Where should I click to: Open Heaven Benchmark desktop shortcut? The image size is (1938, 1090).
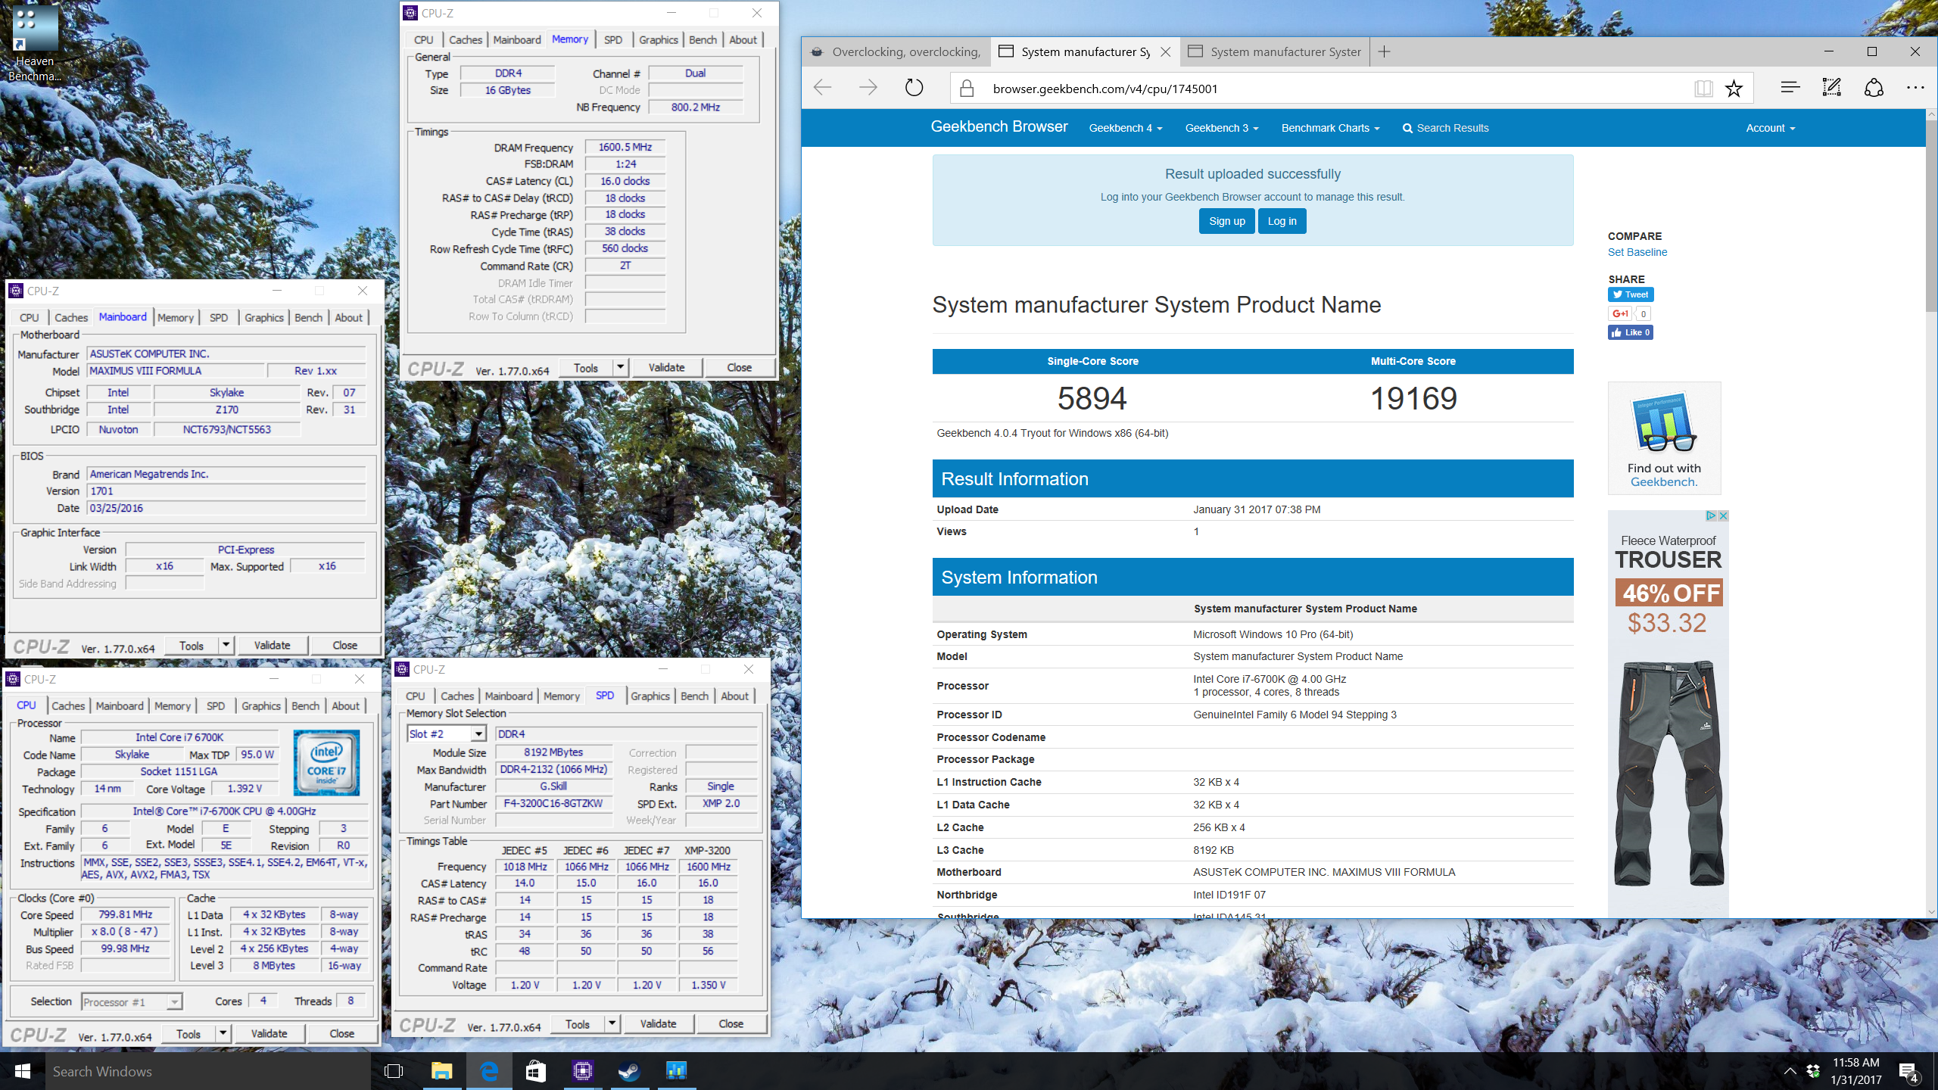pyautogui.click(x=35, y=42)
